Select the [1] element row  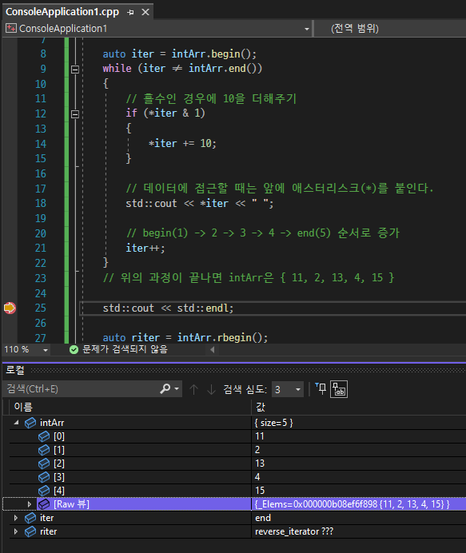tap(234, 450)
